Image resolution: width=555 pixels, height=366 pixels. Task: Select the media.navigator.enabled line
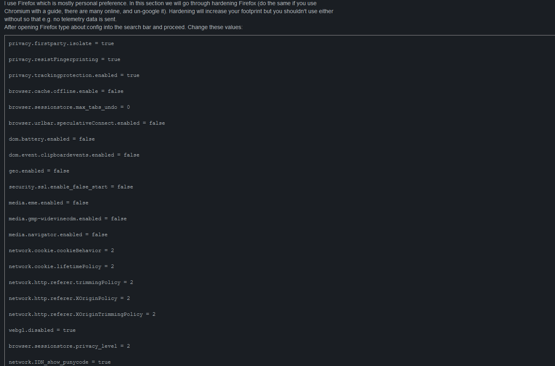pos(58,235)
